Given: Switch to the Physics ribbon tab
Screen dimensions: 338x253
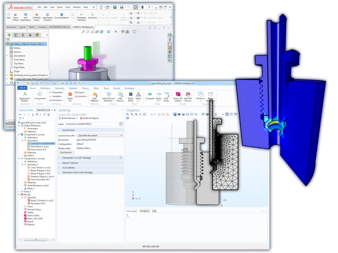Looking at the screenshot, I should pyautogui.click(x=85, y=88).
